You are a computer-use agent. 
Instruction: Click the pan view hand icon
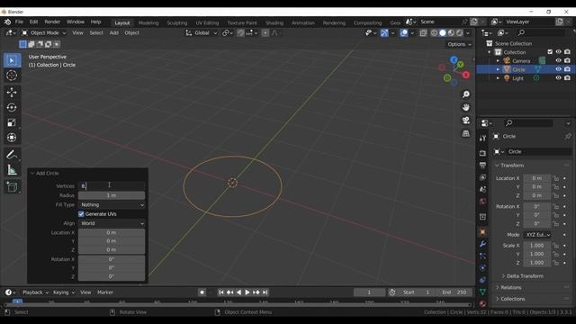[466, 107]
